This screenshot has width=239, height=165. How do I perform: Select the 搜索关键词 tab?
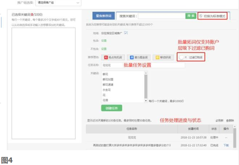[x=128, y=16]
